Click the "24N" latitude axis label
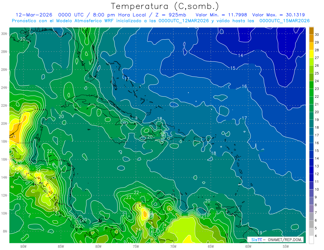The image size is (324, 250). 4,88
